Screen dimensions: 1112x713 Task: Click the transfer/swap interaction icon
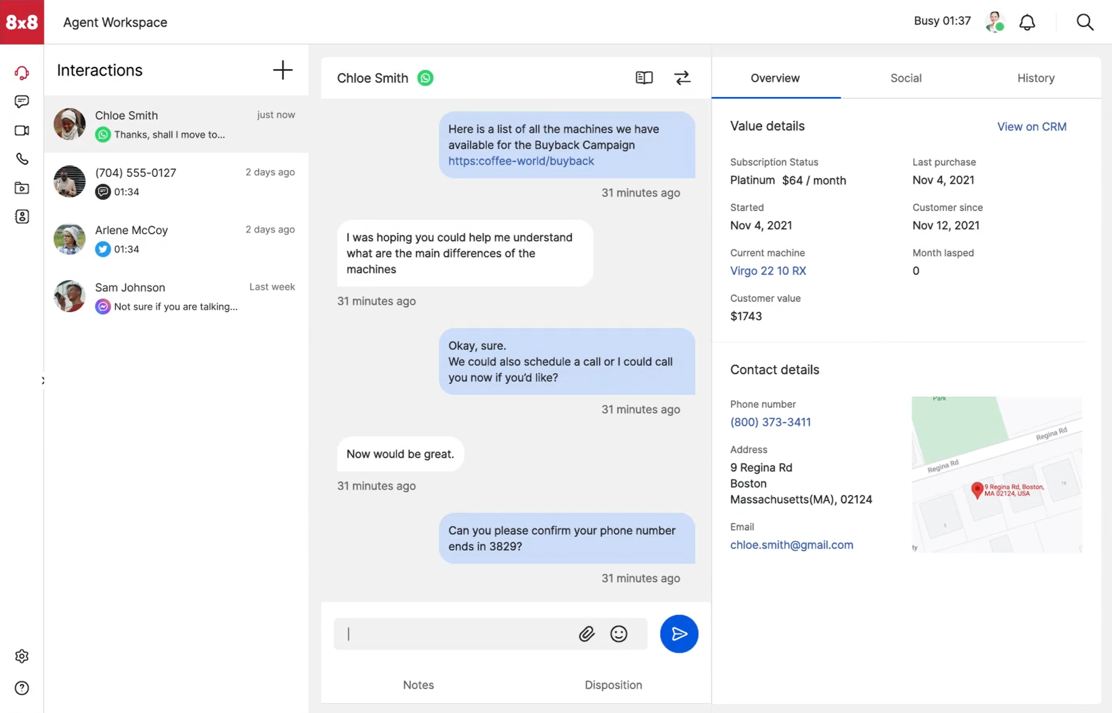pos(682,78)
